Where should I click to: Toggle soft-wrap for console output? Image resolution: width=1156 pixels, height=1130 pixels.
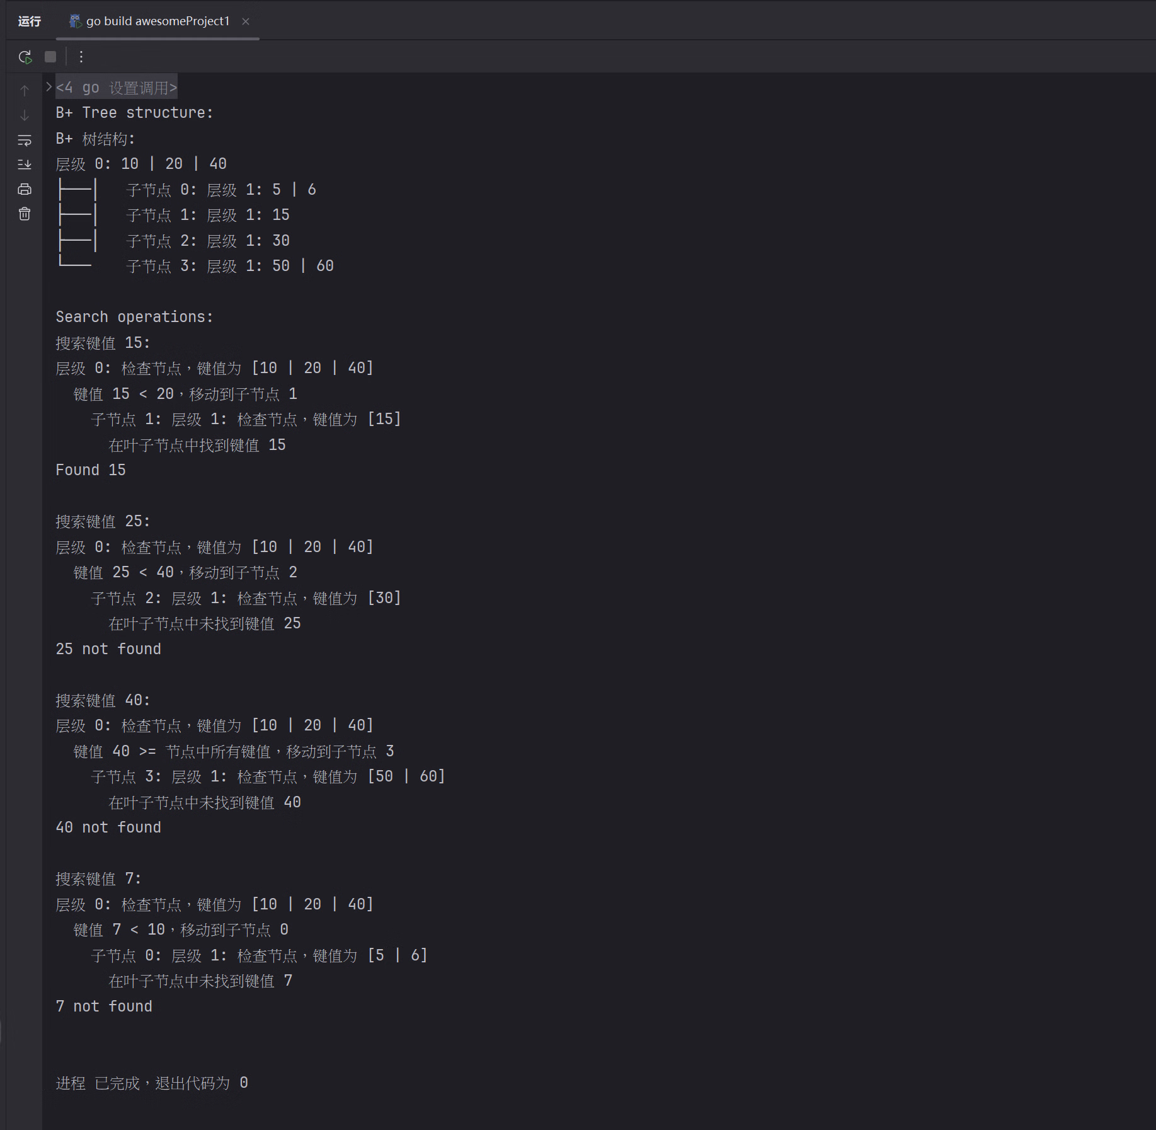25,140
